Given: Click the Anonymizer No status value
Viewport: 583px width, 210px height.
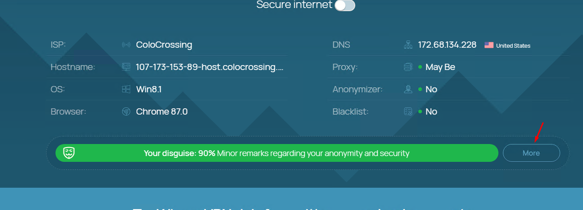Looking at the screenshot, I should 431,89.
